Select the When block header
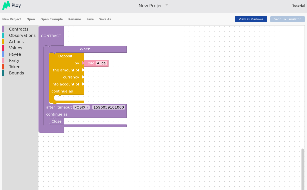Screen dimensions: 307x190 pos(85,49)
